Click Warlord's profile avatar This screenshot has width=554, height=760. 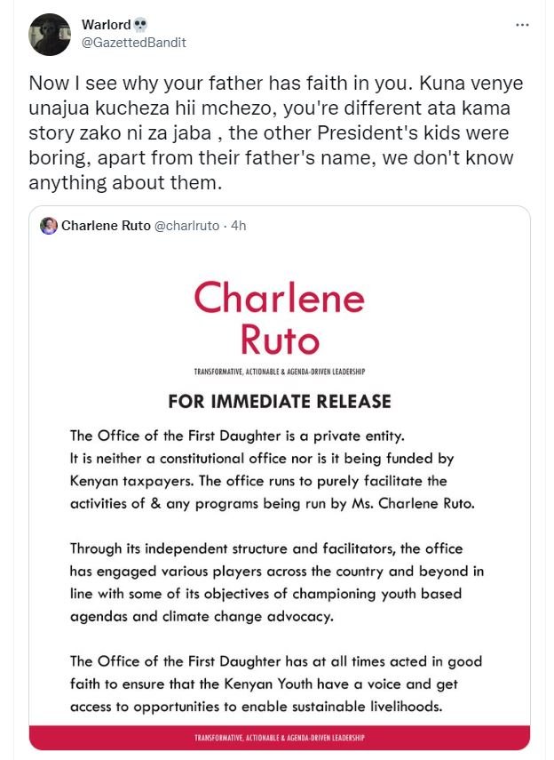pos(50,34)
